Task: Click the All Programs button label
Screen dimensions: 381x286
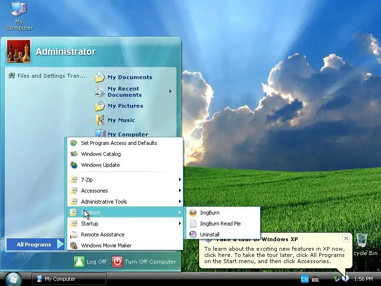Action: click(x=34, y=245)
